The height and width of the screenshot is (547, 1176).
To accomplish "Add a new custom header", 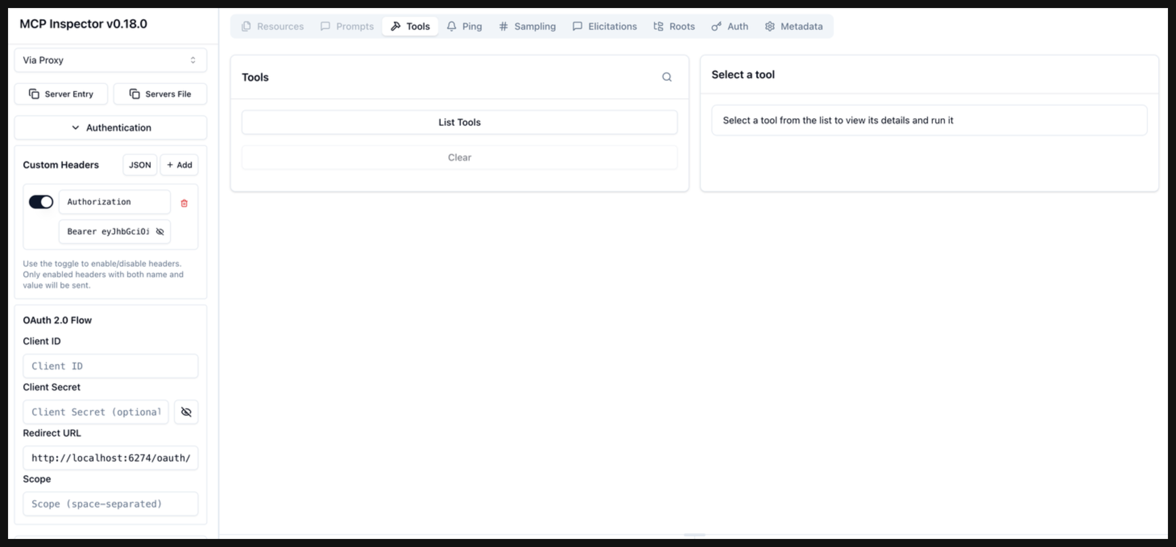I will (179, 165).
